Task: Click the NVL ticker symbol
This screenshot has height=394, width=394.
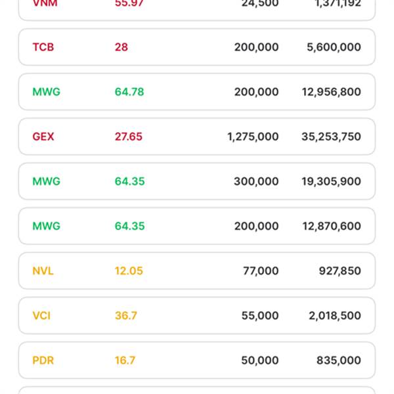Action: [x=43, y=271]
